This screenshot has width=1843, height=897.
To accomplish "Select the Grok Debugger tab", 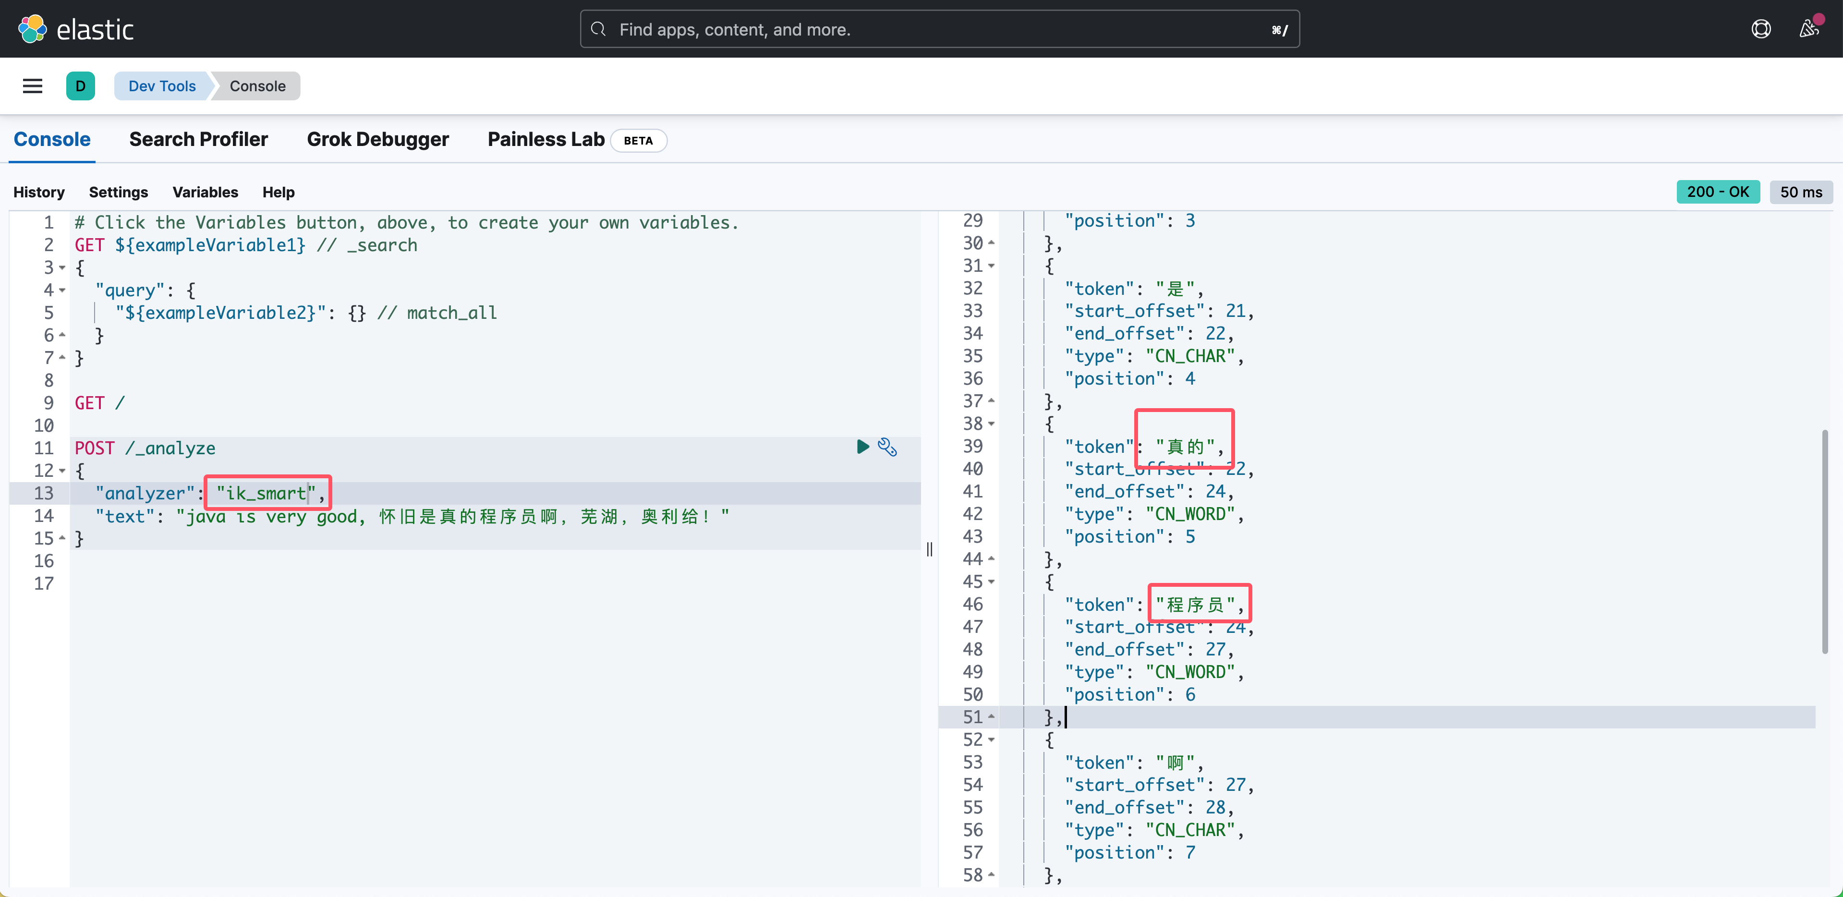I will click(377, 139).
